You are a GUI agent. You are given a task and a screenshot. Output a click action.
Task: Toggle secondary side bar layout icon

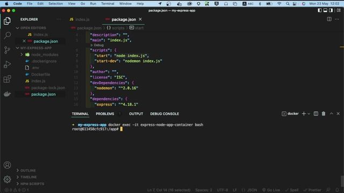(x=331, y=10)
